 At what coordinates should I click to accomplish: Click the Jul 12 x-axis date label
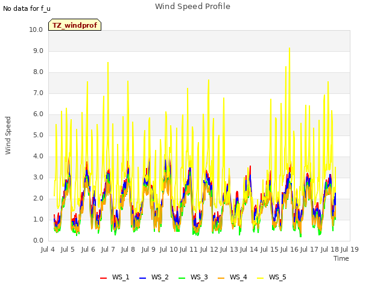(209, 249)
